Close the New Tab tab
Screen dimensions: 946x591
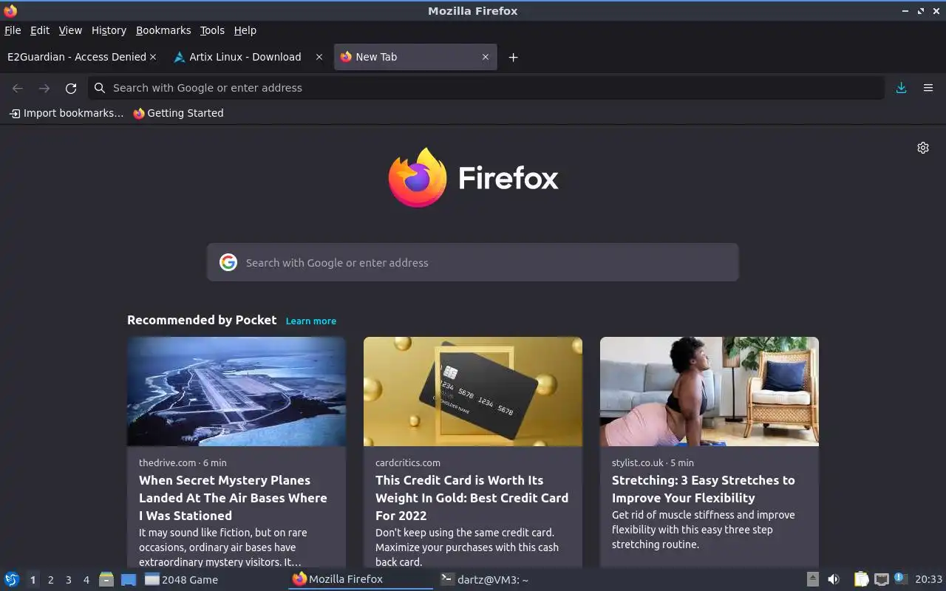point(486,57)
